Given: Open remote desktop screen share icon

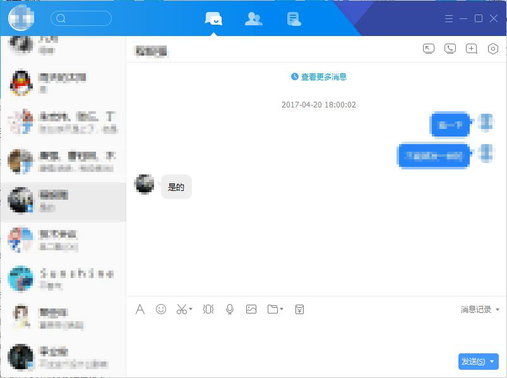Looking at the screenshot, I should point(429,49).
